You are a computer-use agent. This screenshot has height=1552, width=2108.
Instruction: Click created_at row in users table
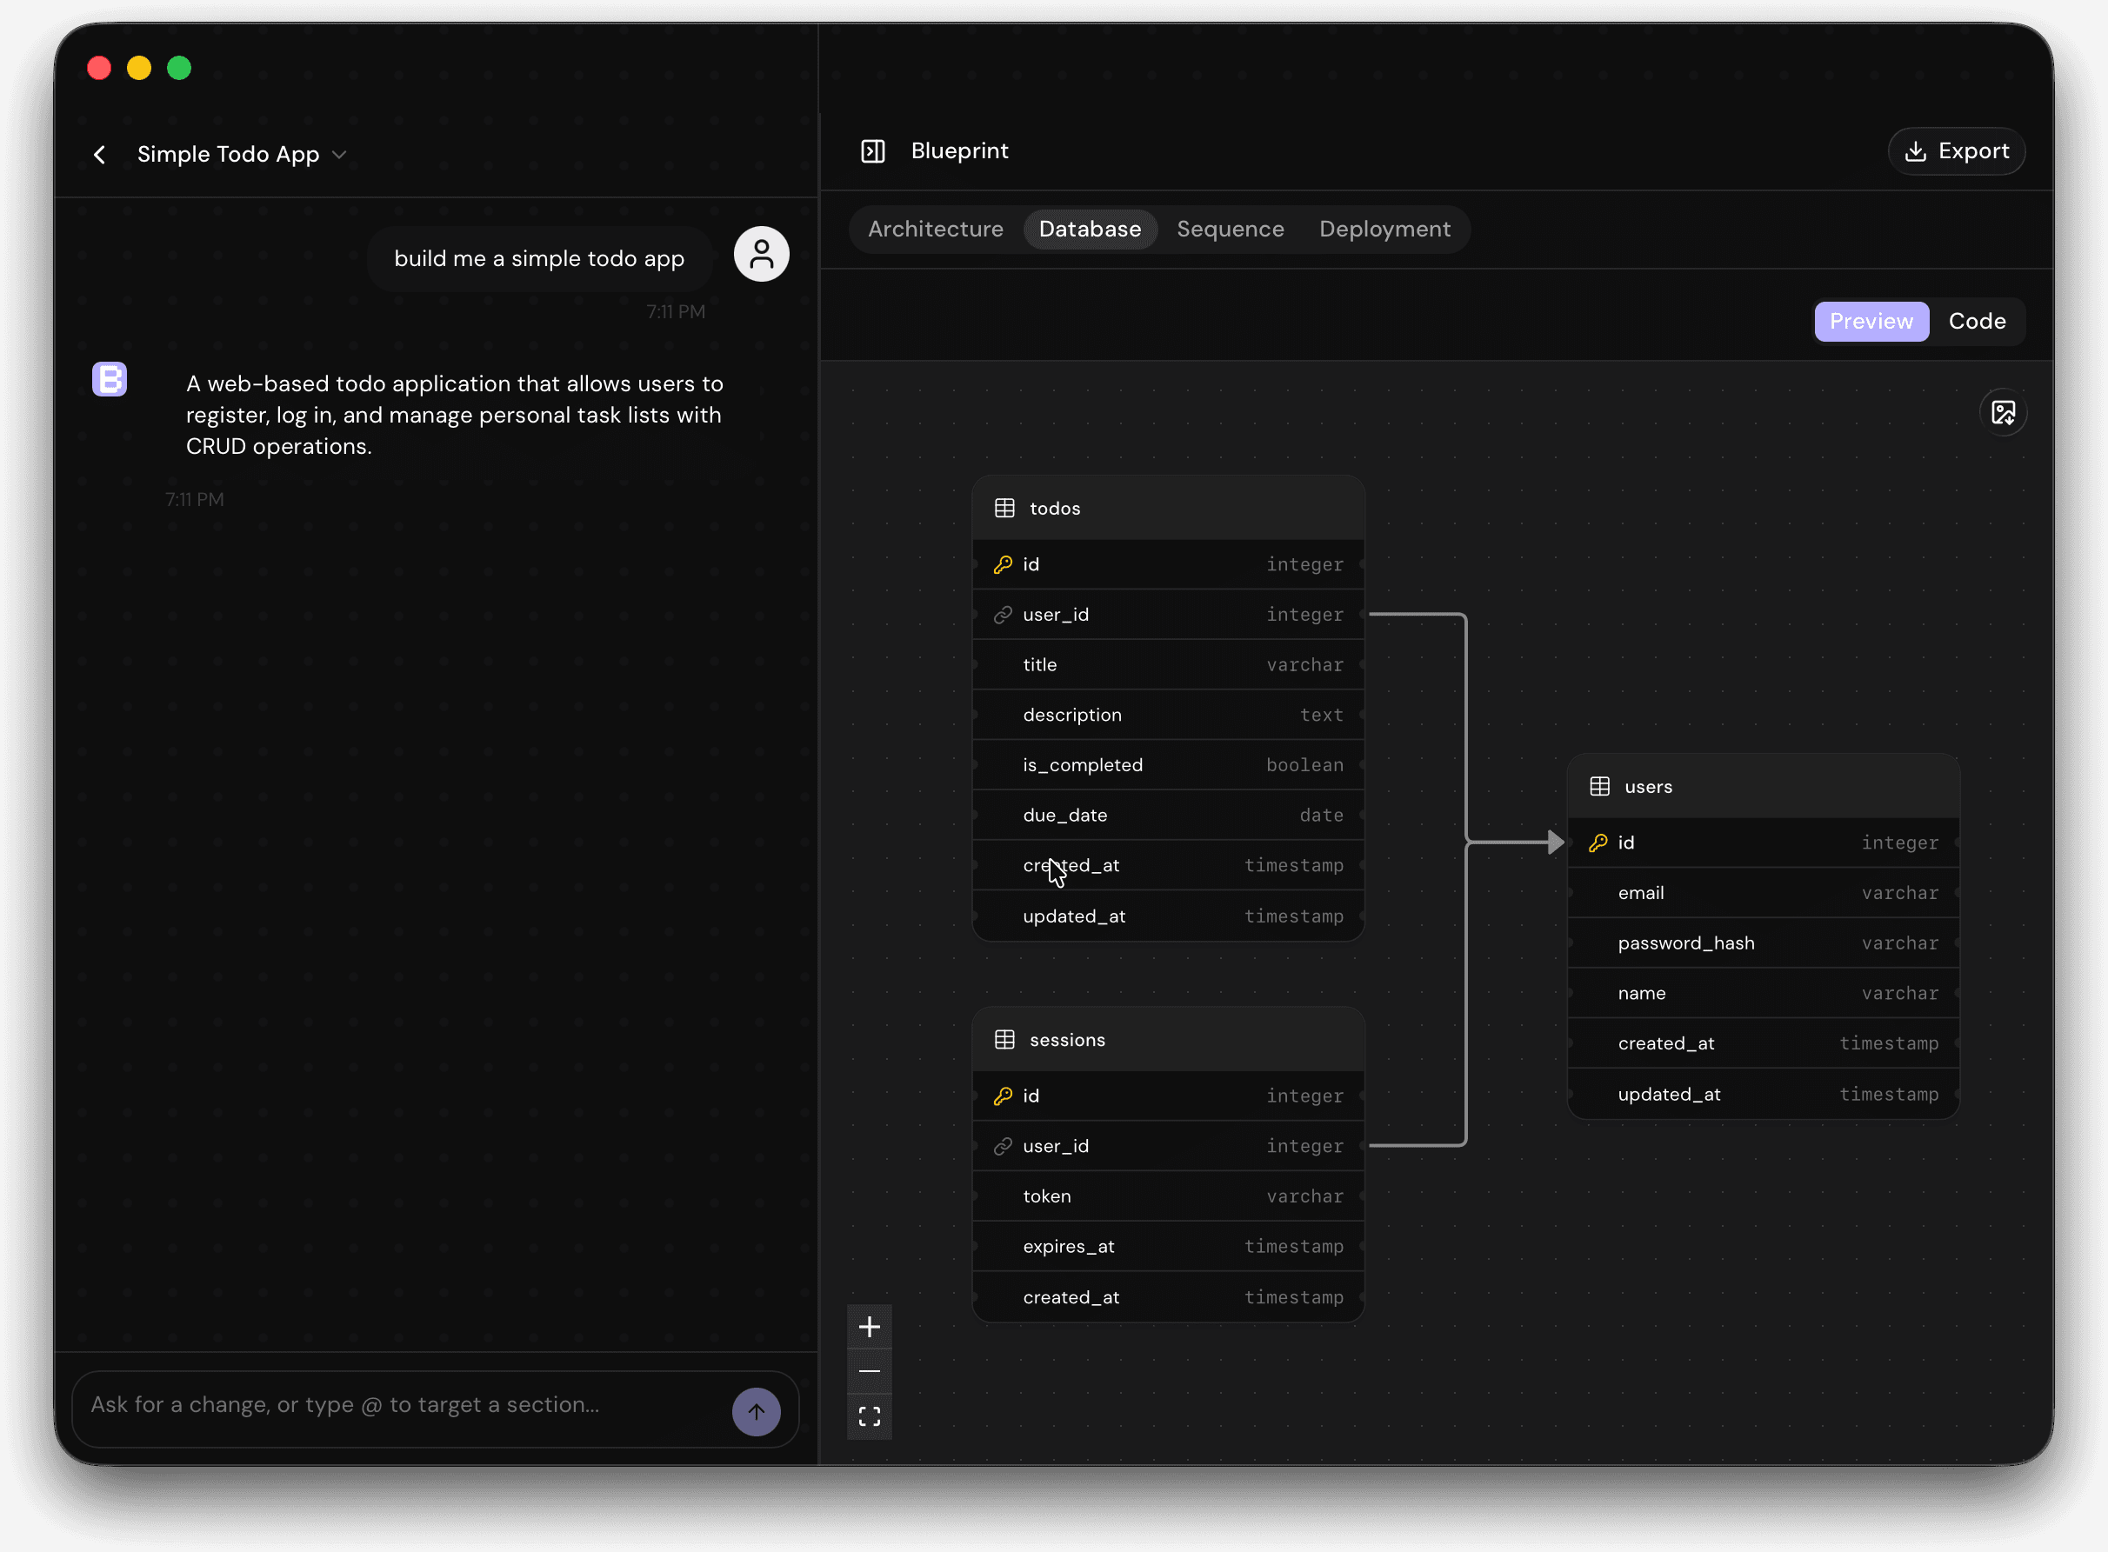pyautogui.click(x=1764, y=1043)
